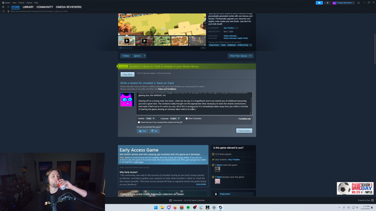Expand the dropdown arrow next to Ignore
This screenshot has height=211, width=376.
point(145,56)
